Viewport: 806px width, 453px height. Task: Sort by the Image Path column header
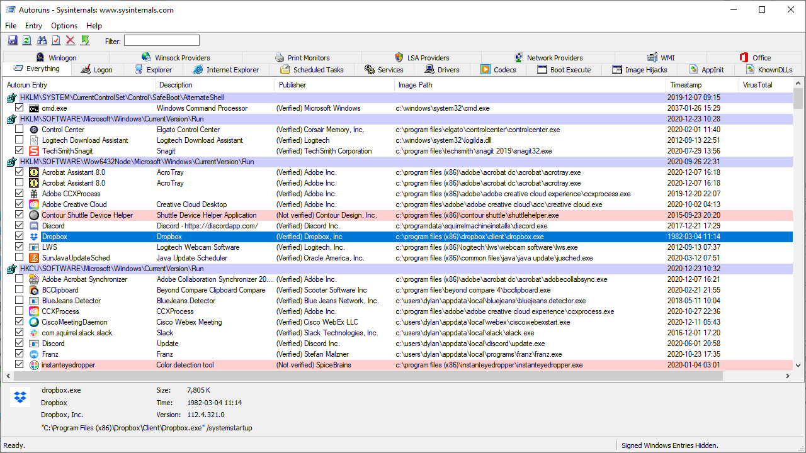[530, 85]
